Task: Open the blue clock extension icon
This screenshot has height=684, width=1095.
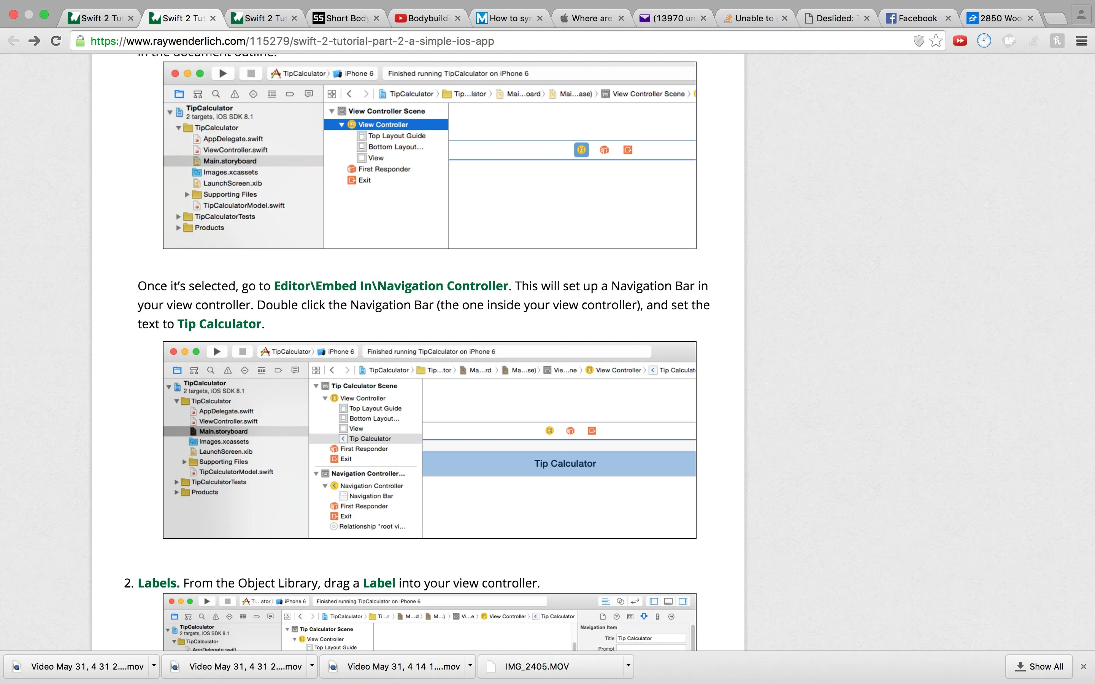Action: click(984, 41)
